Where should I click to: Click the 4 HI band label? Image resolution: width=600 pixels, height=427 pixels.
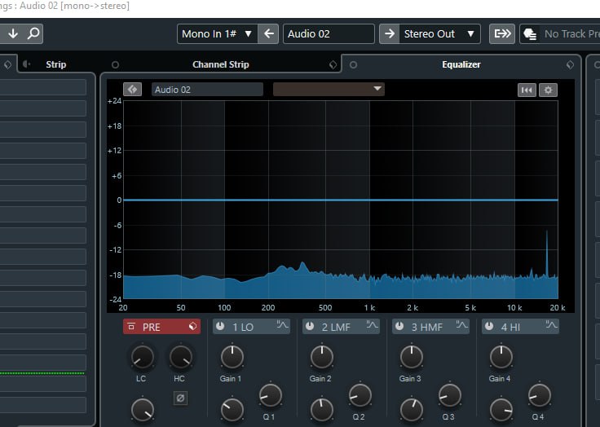coord(510,327)
